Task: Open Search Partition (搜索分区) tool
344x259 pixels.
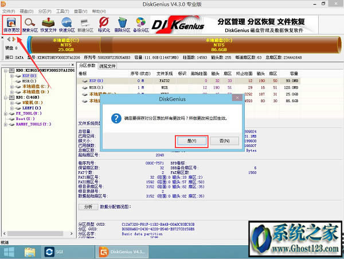Action: (x=31, y=23)
